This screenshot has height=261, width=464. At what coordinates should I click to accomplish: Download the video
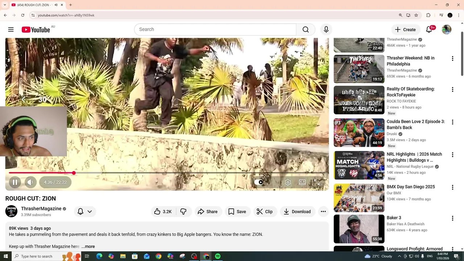[297, 212]
